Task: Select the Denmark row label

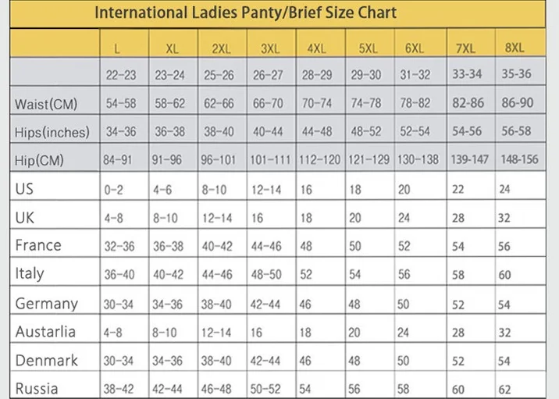Action: click(46, 361)
